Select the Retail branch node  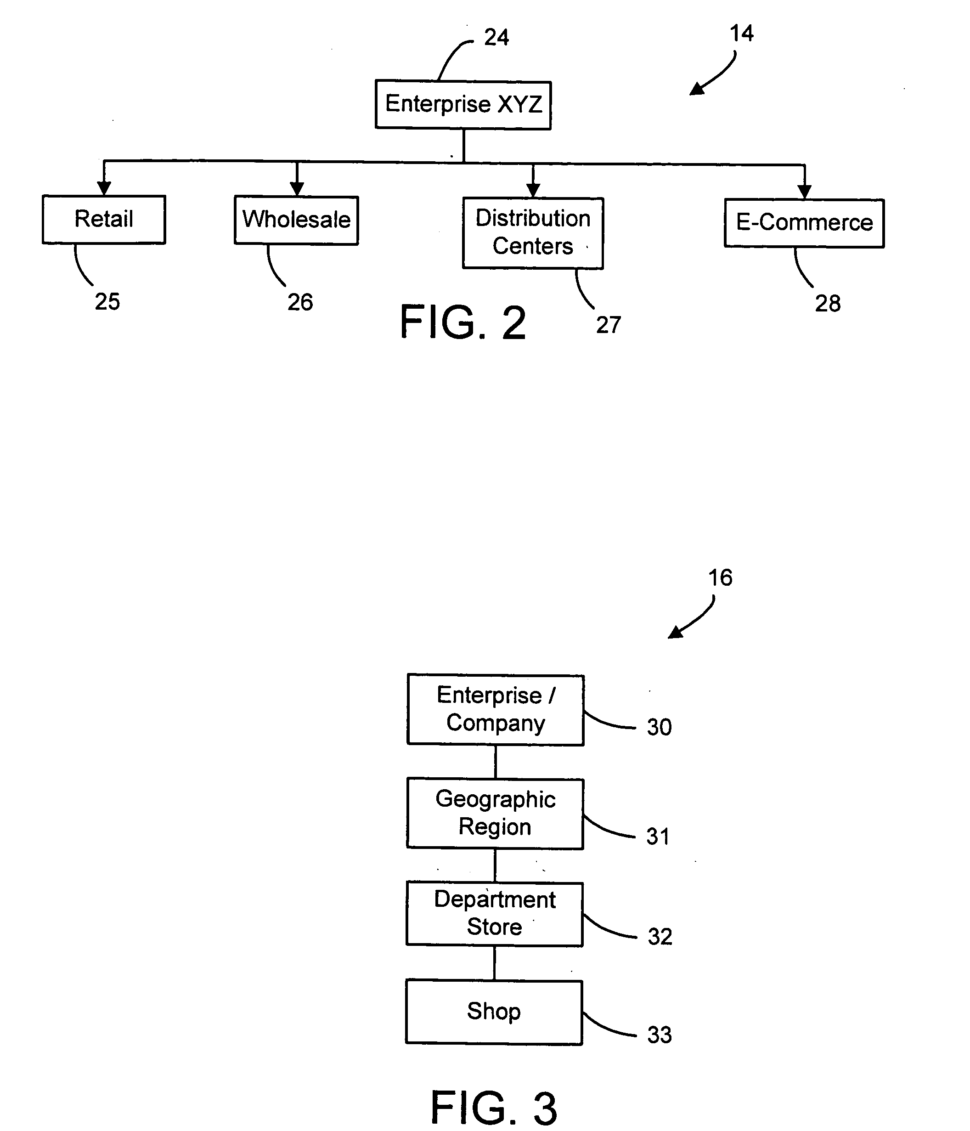(101, 187)
